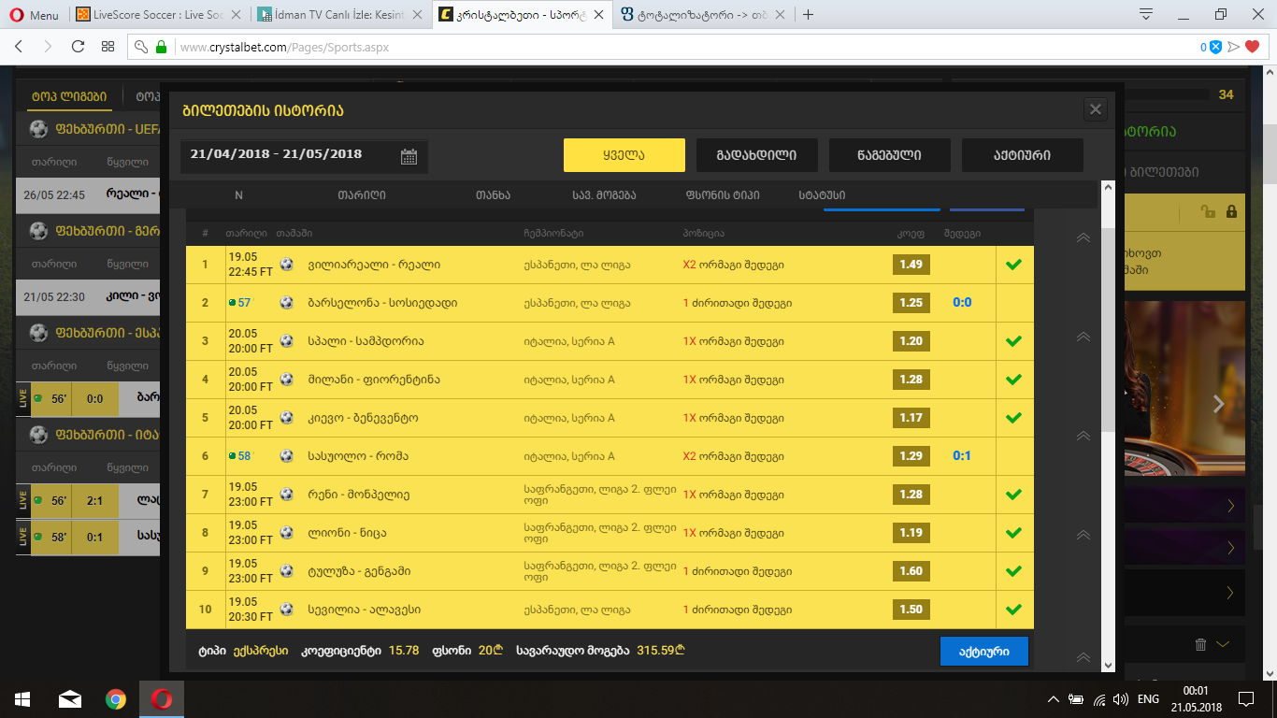Image resolution: width=1277 pixels, height=718 pixels.
Task: Open the tab menu icon in Opera's title bar
Action: click(1145, 14)
